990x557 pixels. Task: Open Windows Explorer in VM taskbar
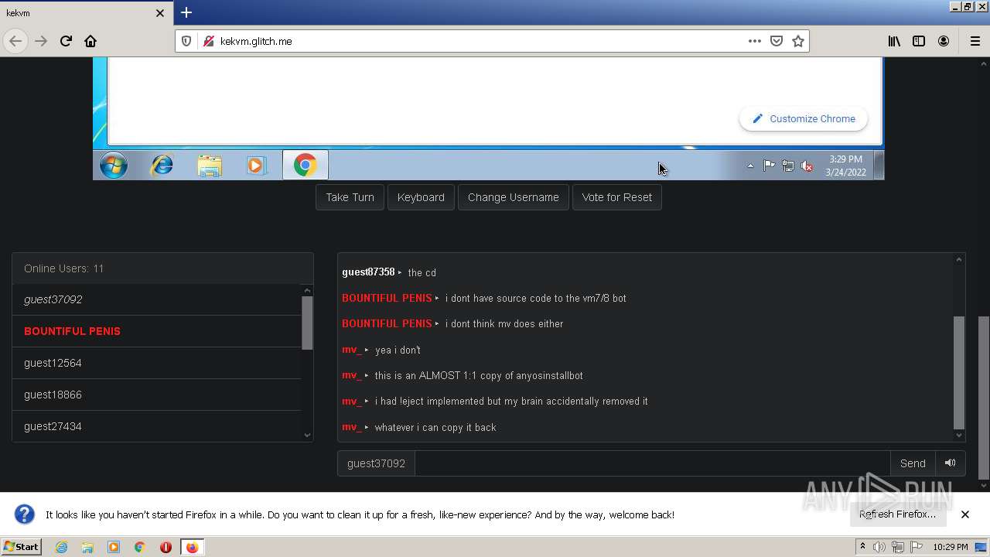(210, 165)
